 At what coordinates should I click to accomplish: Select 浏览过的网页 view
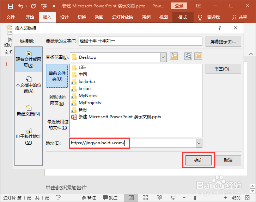coord(57,100)
